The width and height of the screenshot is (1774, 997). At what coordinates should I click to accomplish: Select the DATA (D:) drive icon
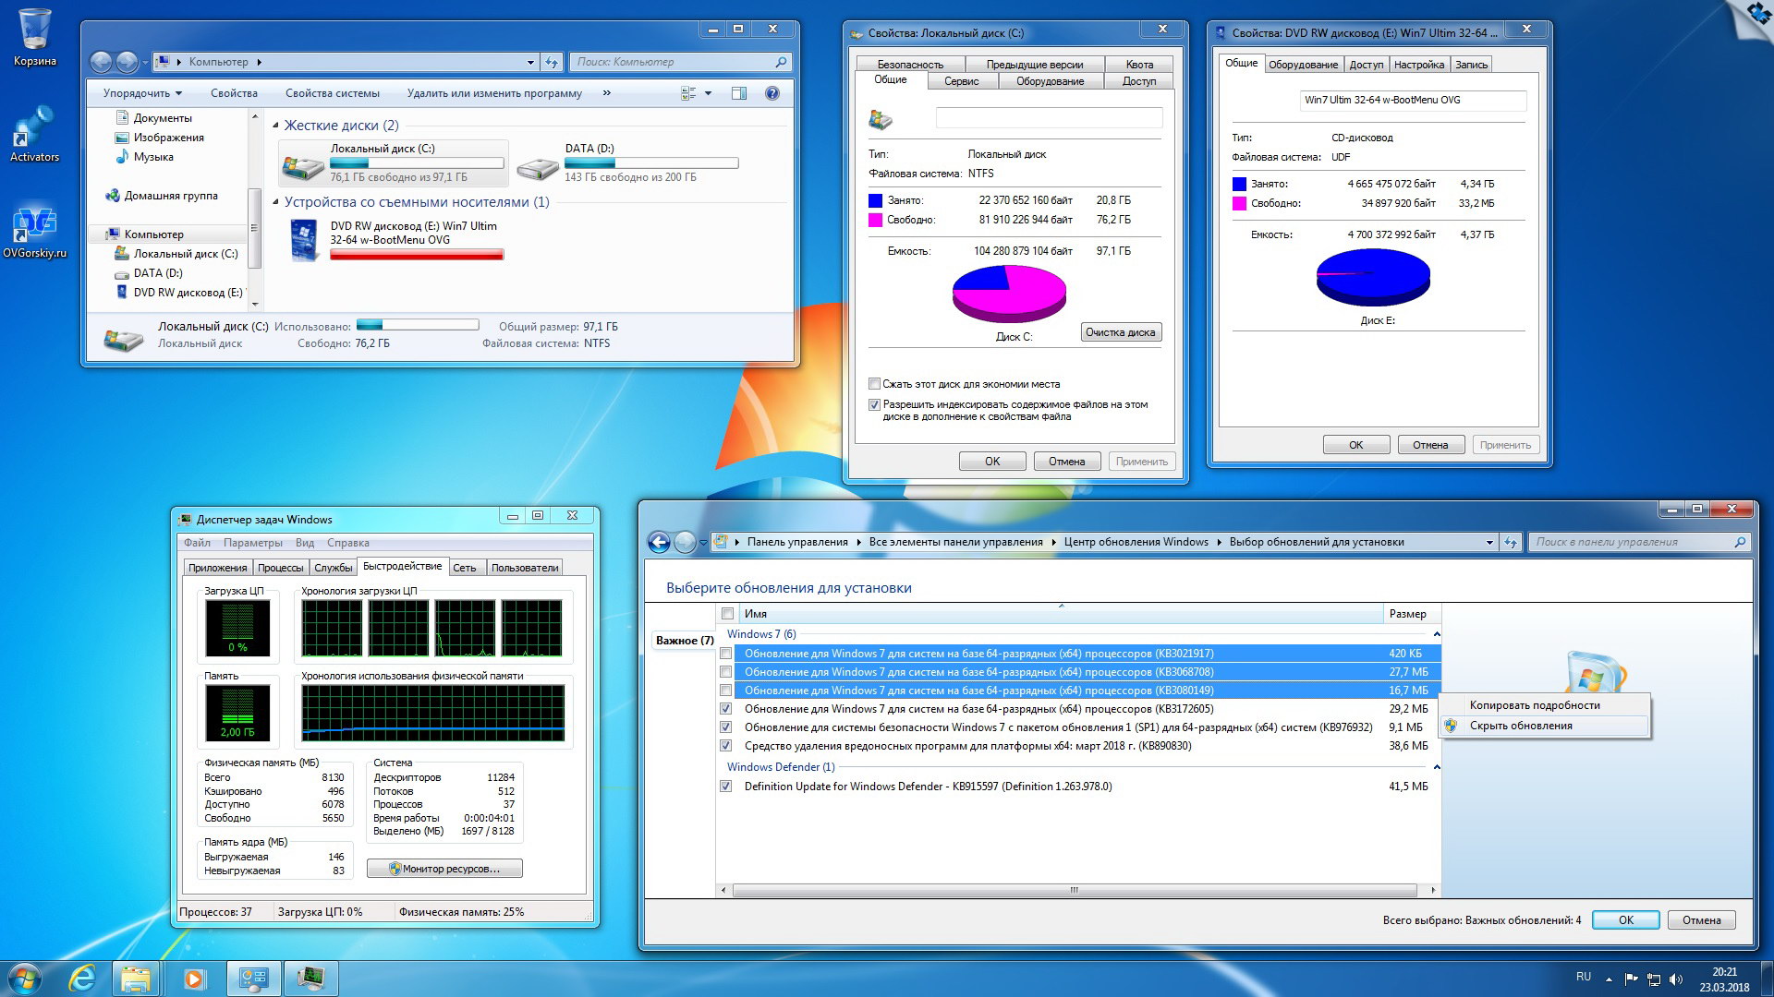point(538,168)
